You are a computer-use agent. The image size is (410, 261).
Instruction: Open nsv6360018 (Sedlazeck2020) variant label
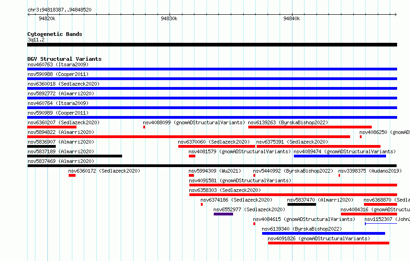tap(64, 84)
